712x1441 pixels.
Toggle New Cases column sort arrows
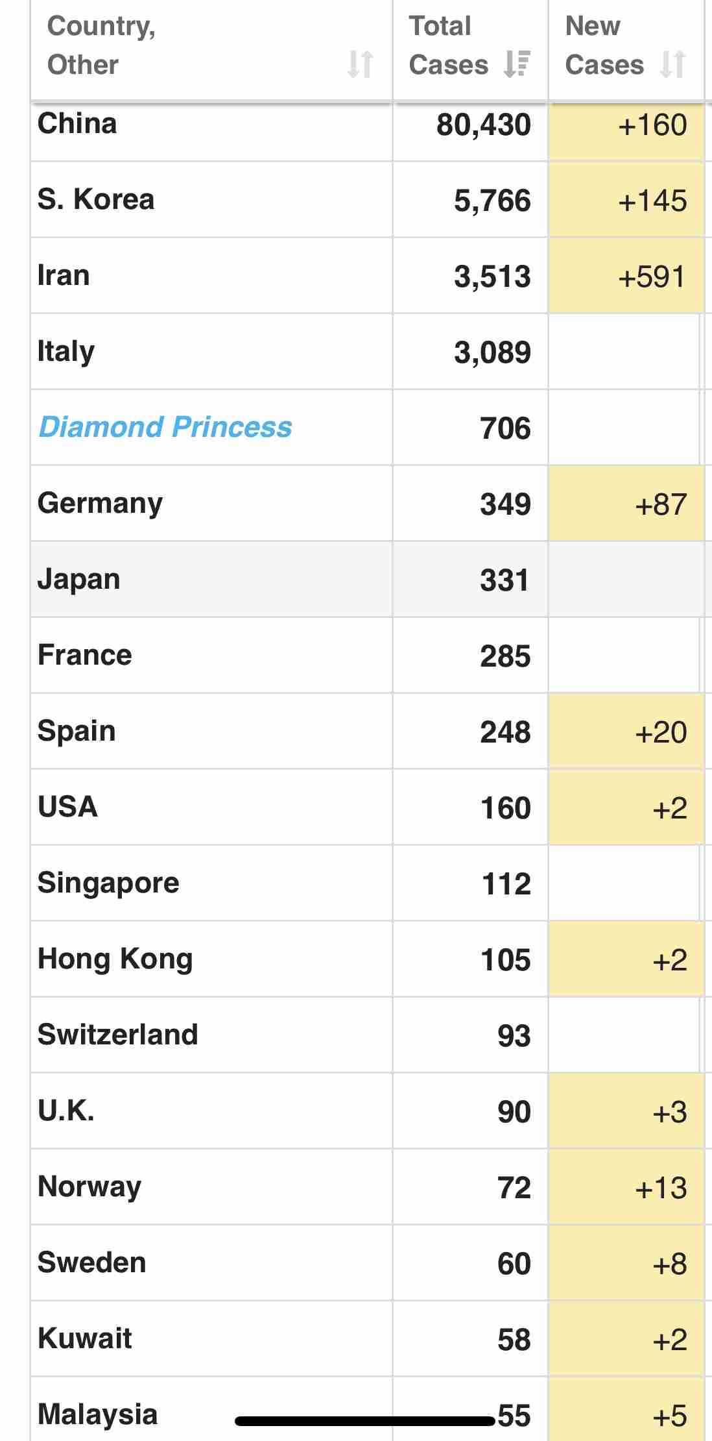[672, 64]
